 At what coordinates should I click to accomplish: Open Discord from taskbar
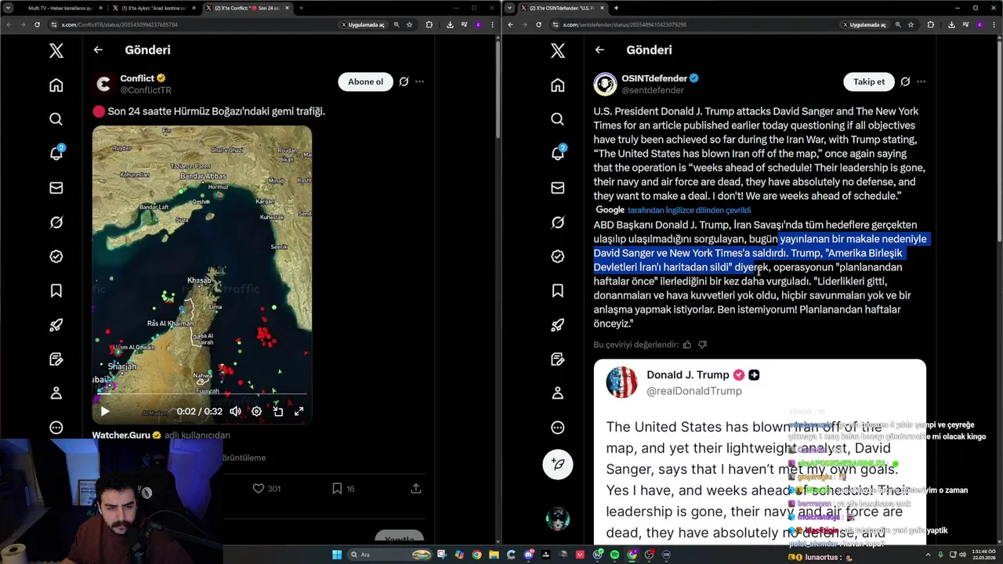pos(529,555)
